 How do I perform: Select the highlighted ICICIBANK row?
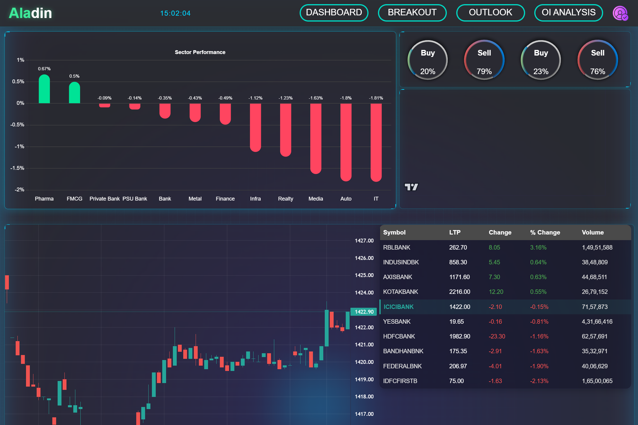pos(505,307)
